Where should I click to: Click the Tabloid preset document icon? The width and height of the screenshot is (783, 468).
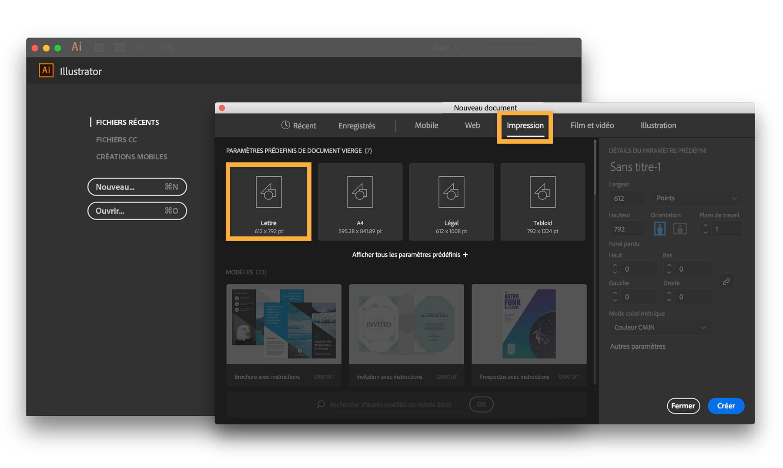coord(543,192)
